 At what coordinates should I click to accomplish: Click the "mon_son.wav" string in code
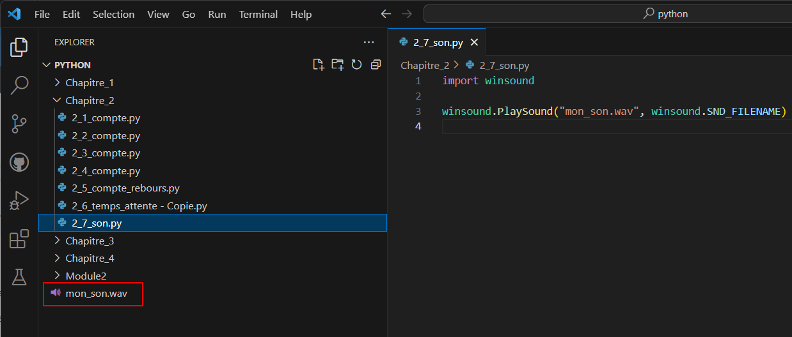point(599,111)
